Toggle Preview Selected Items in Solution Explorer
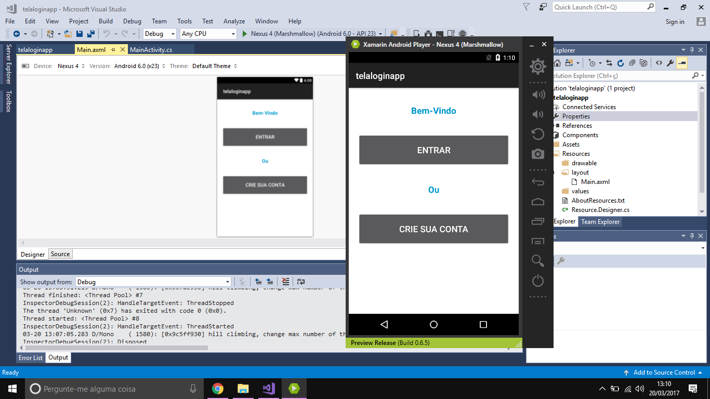This screenshot has height=399, width=710. (682, 63)
